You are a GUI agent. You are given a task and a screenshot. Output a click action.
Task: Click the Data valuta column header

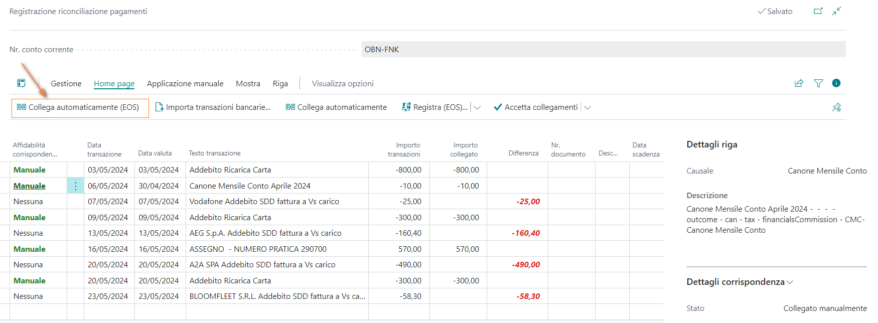click(155, 153)
